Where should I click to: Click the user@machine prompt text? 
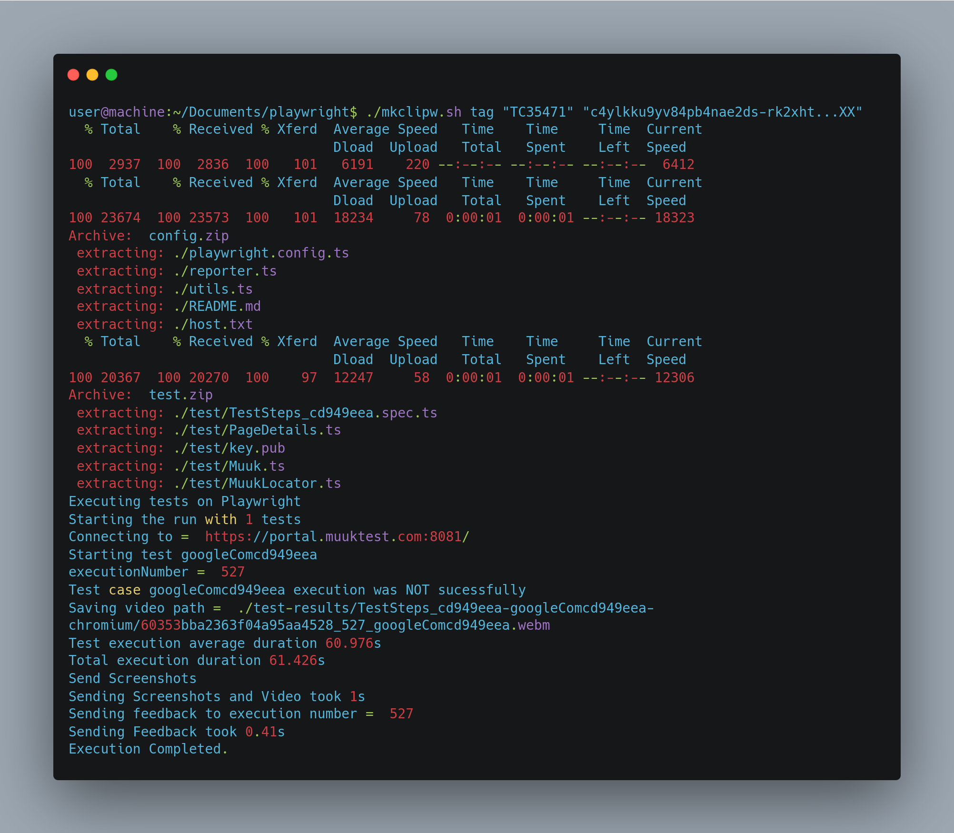coord(117,112)
